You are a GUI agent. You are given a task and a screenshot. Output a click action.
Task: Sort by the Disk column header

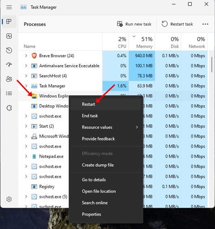click(168, 42)
